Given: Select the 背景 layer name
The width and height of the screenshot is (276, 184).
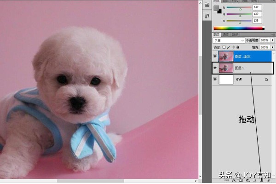Looking at the screenshot, I should tap(239, 80).
